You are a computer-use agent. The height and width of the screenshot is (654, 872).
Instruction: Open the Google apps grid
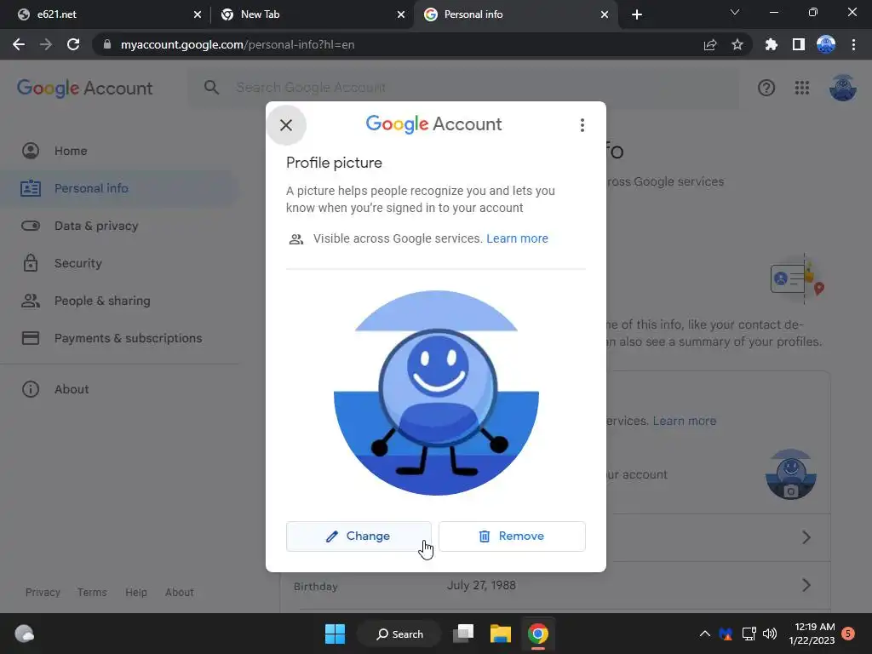click(x=802, y=88)
